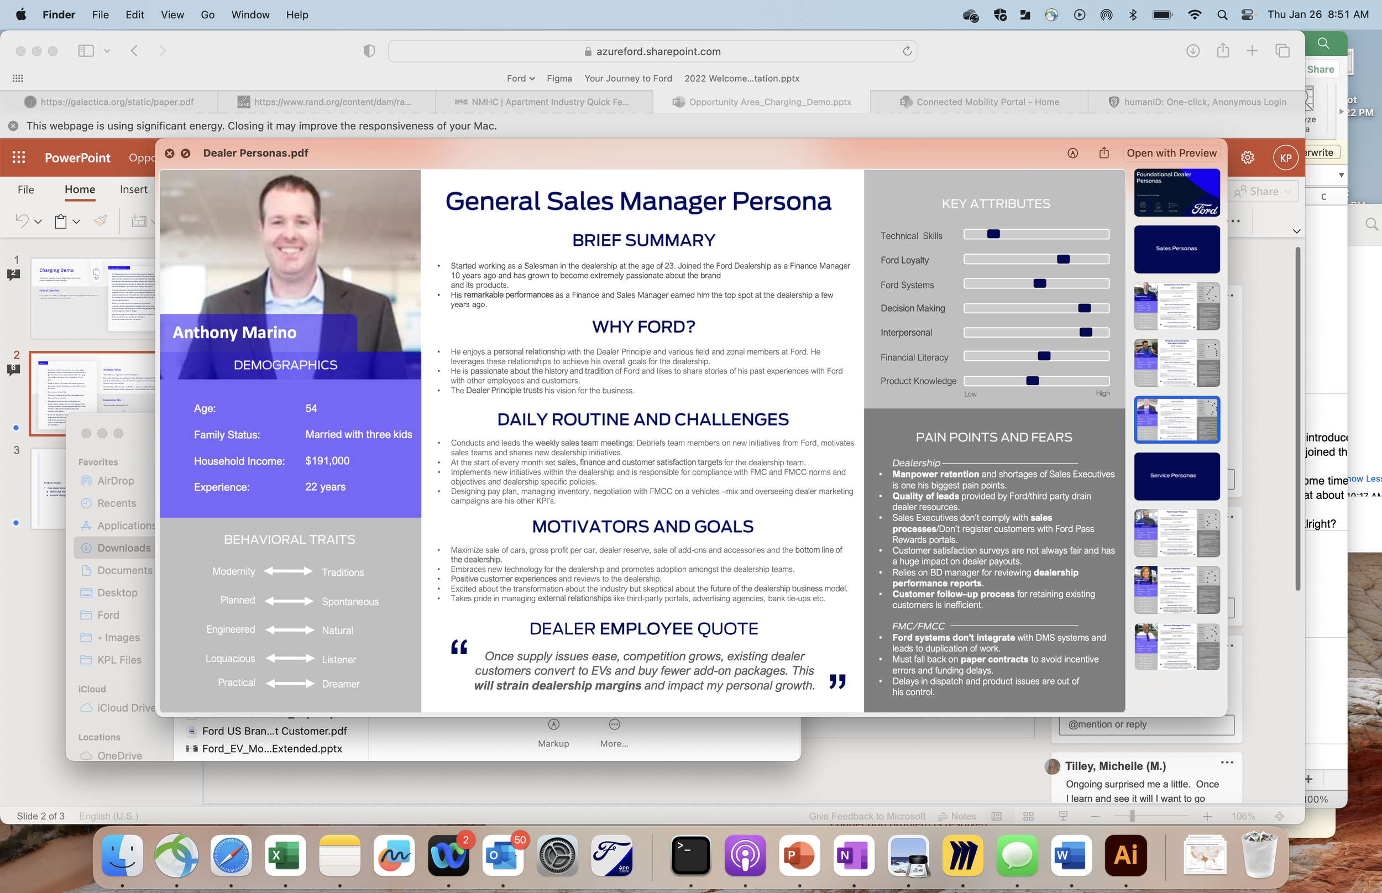Open the Paste options dropdown arrow
Screen dimensions: 1382x893
pos(76,222)
